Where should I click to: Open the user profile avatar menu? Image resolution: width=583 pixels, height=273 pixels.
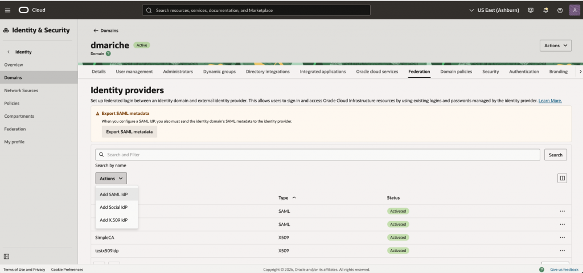click(573, 10)
